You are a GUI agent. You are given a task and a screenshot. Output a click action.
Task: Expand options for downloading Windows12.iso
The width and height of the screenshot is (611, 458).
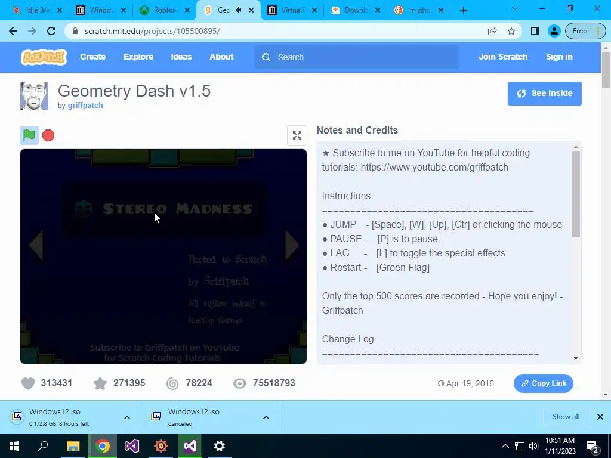(127, 417)
